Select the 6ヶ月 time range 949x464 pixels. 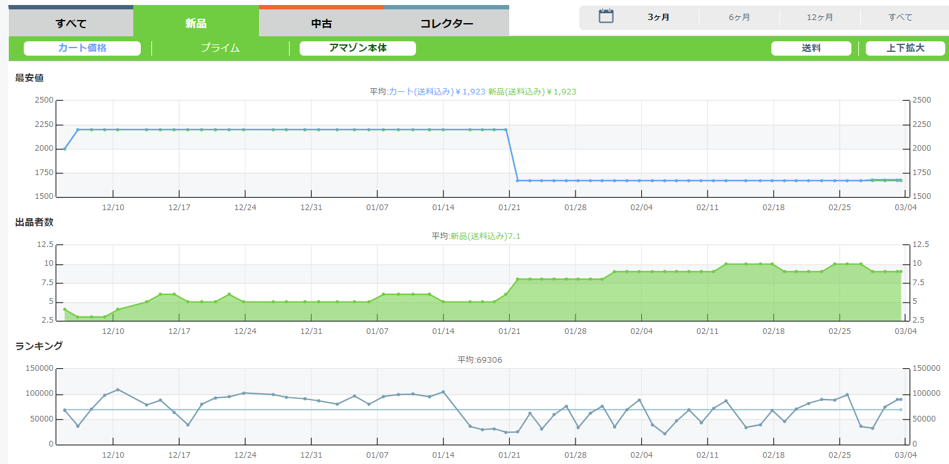(739, 18)
